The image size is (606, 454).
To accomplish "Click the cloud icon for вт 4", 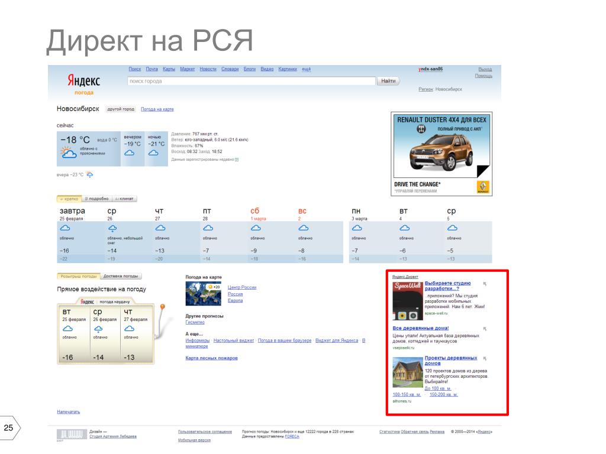I will pyautogui.click(x=405, y=228).
